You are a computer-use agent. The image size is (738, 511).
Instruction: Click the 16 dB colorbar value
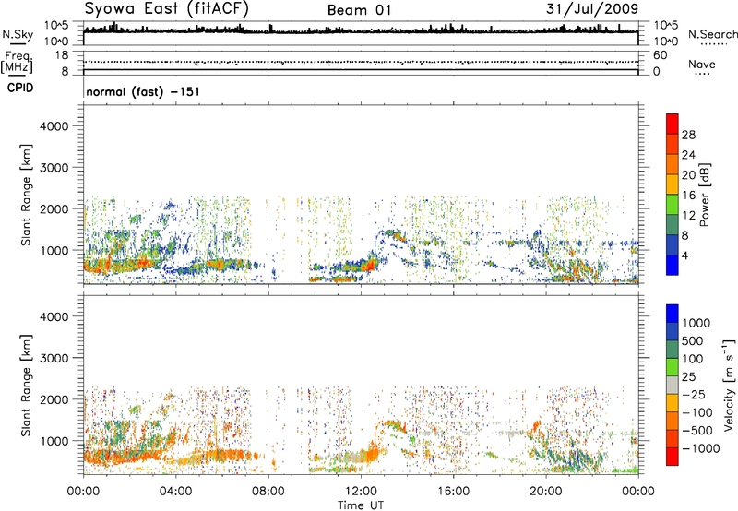click(688, 196)
